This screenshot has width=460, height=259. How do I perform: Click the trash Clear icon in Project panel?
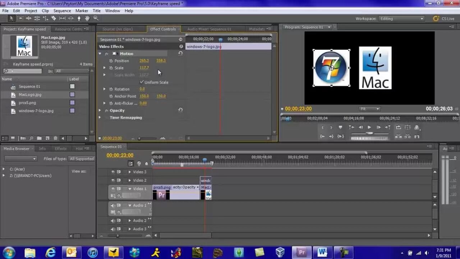pyautogui.click(x=55, y=138)
